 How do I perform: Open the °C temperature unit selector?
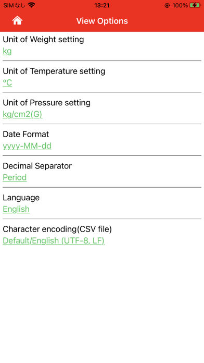(7, 82)
